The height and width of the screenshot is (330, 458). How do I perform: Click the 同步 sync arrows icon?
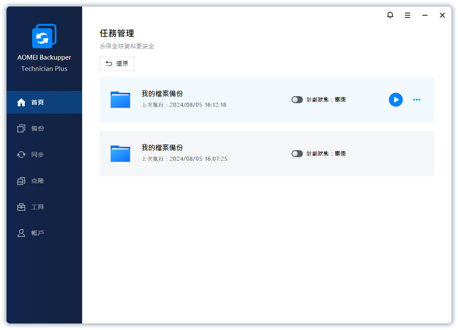pos(21,155)
